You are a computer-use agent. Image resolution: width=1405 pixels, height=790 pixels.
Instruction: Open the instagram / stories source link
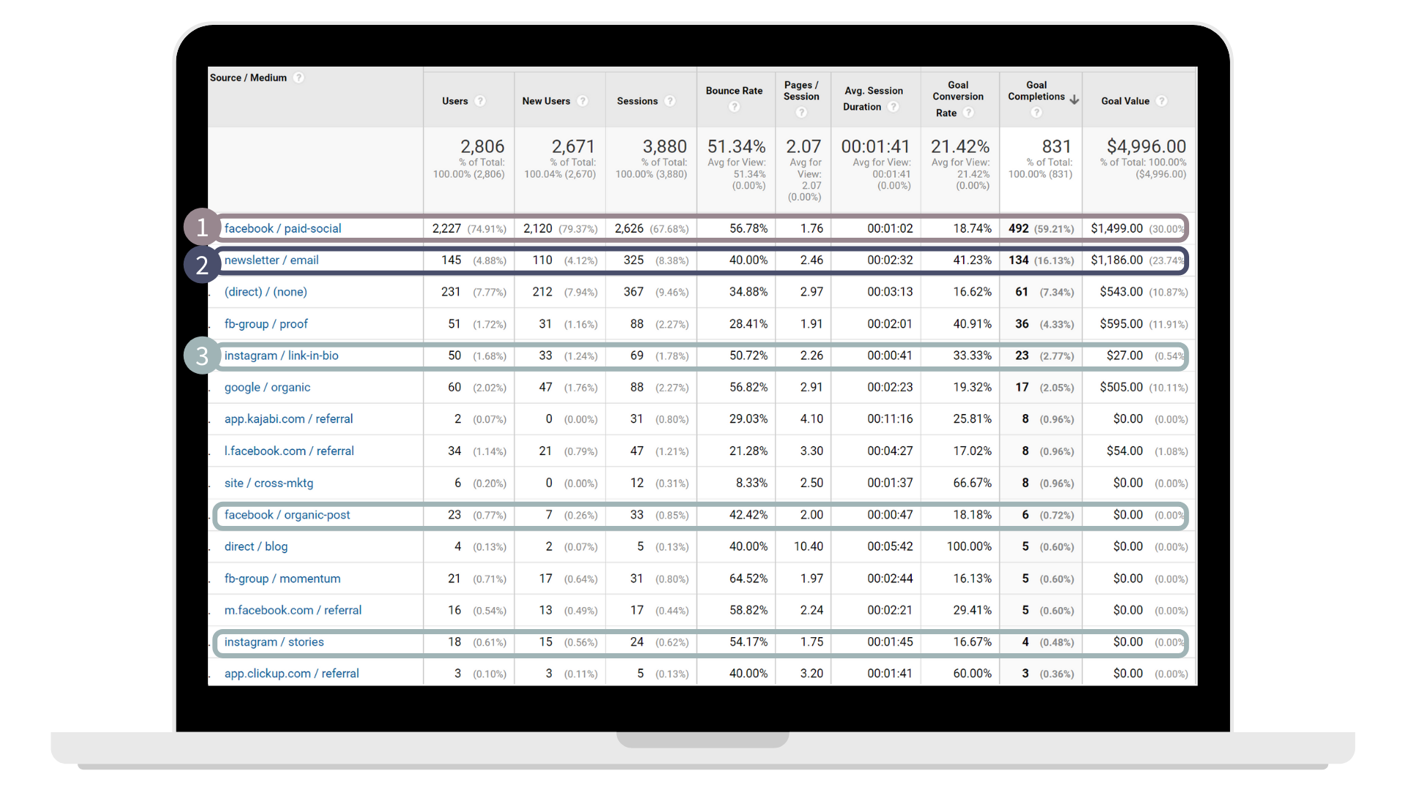(x=274, y=642)
